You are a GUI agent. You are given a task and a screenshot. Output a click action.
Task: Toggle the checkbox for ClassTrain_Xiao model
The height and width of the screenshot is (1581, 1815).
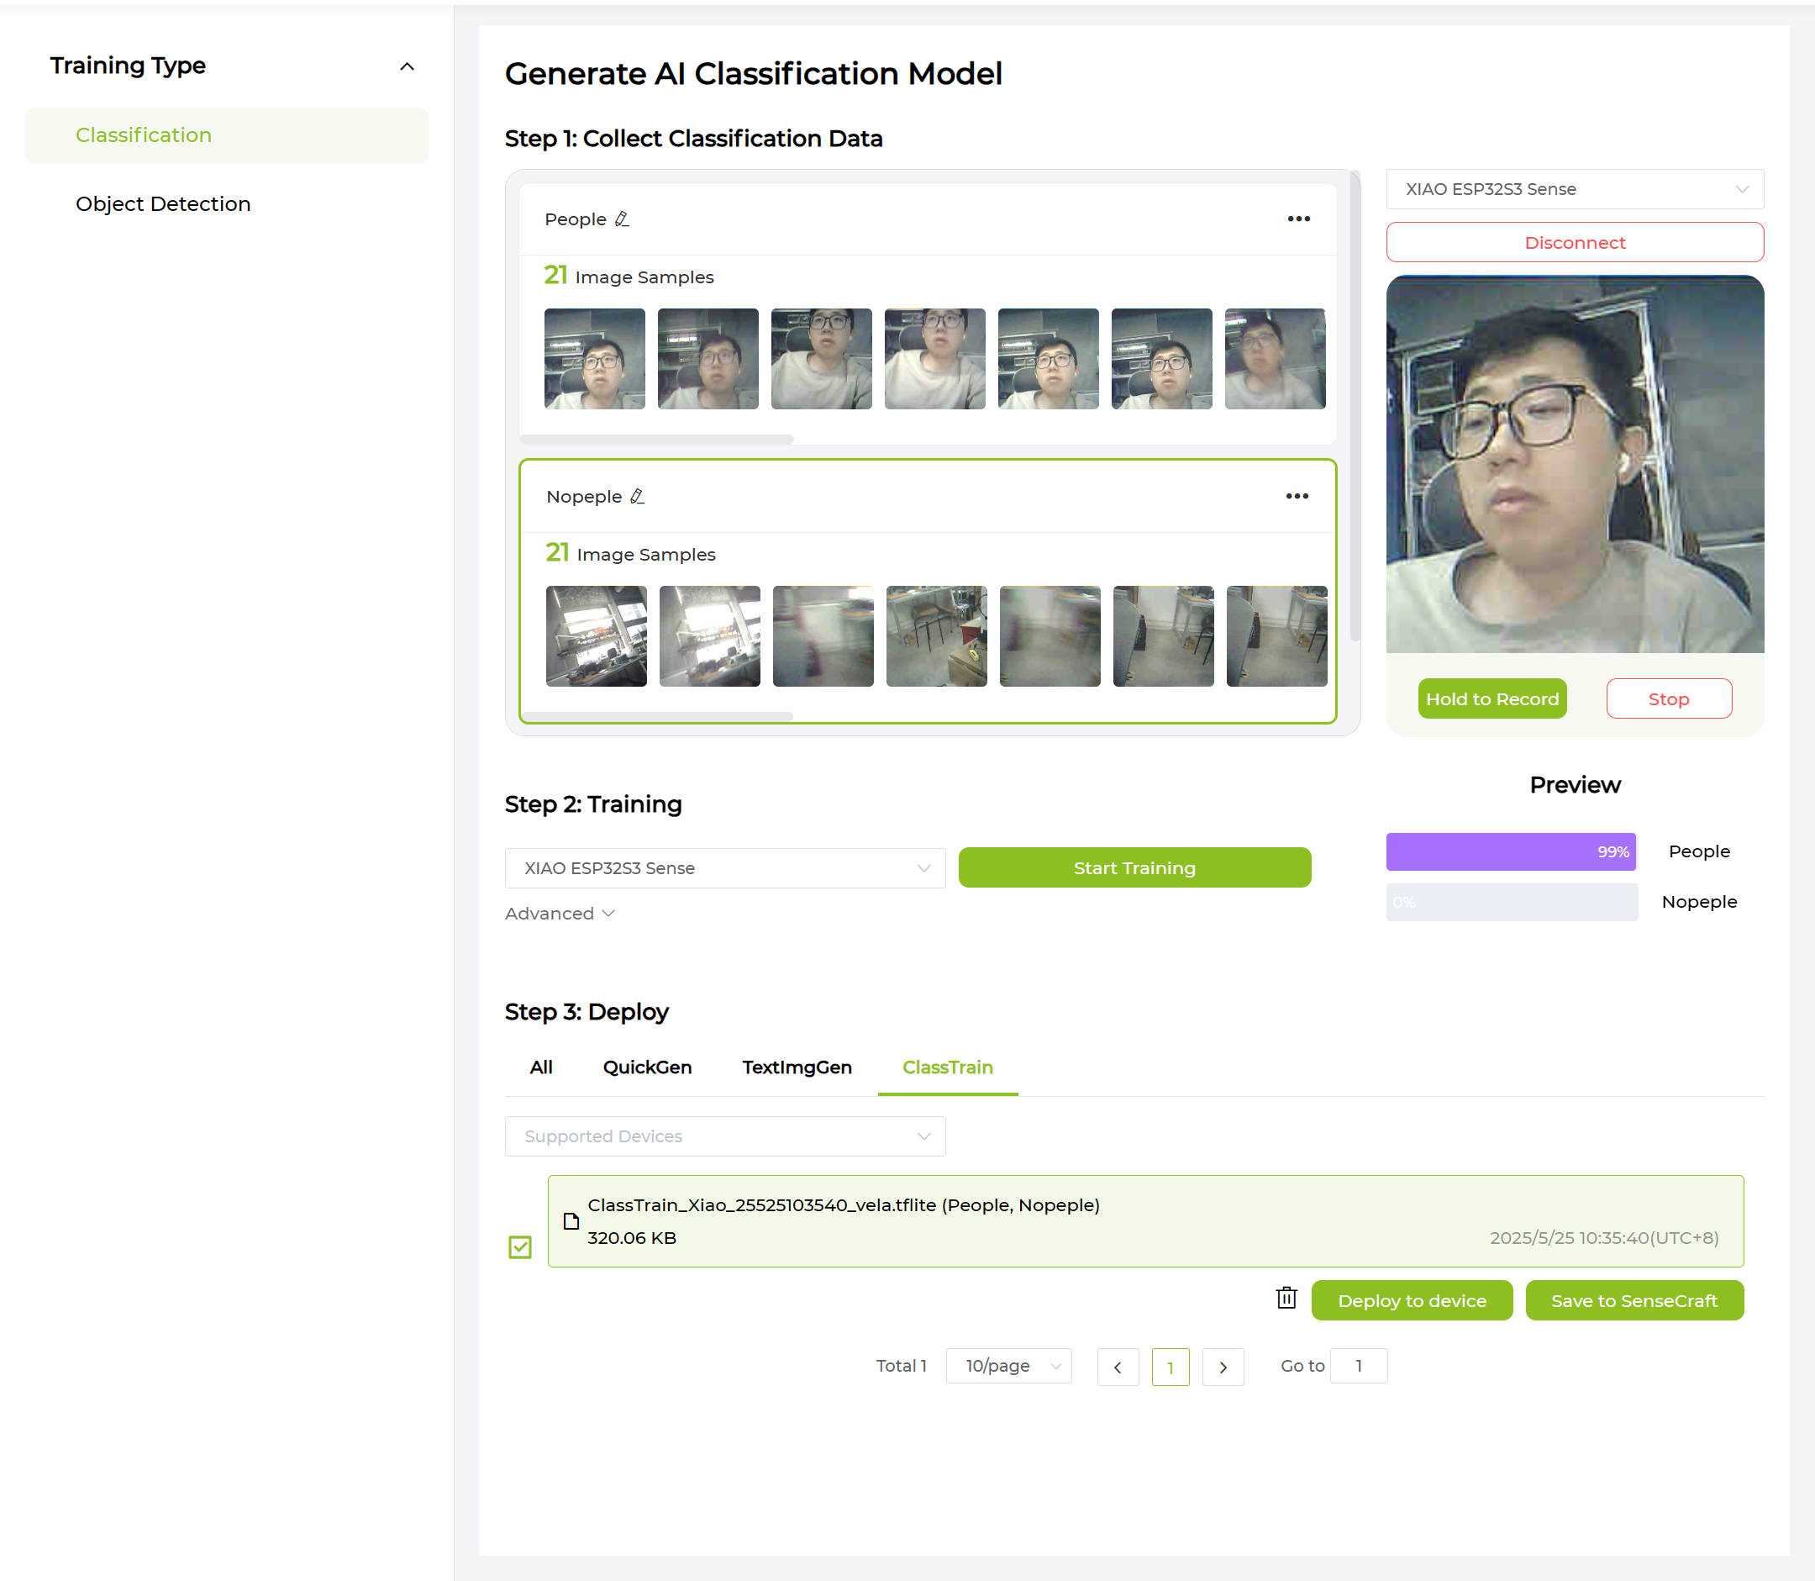click(519, 1246)
